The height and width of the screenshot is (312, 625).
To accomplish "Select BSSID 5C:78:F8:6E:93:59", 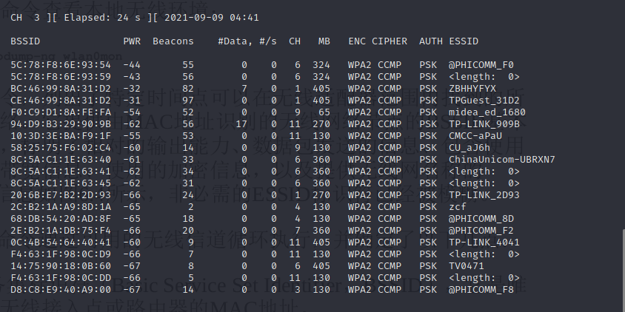I will coord(61,77).
